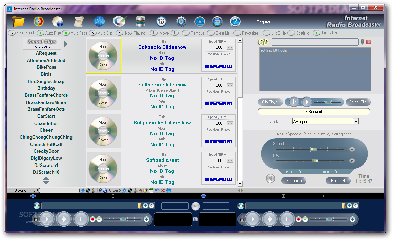Click the C button in left deck field
This screenshot has height=240, width=393.
(x=151, y=206)
